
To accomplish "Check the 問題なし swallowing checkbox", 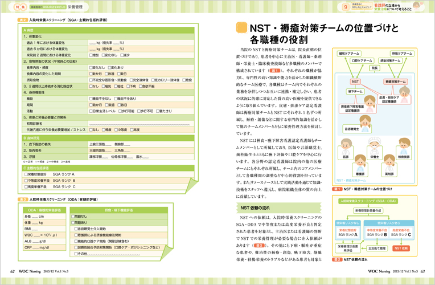I will [x=73, y=217].
